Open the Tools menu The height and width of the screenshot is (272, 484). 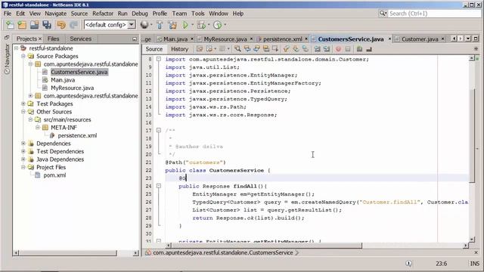tap(198, 14)
